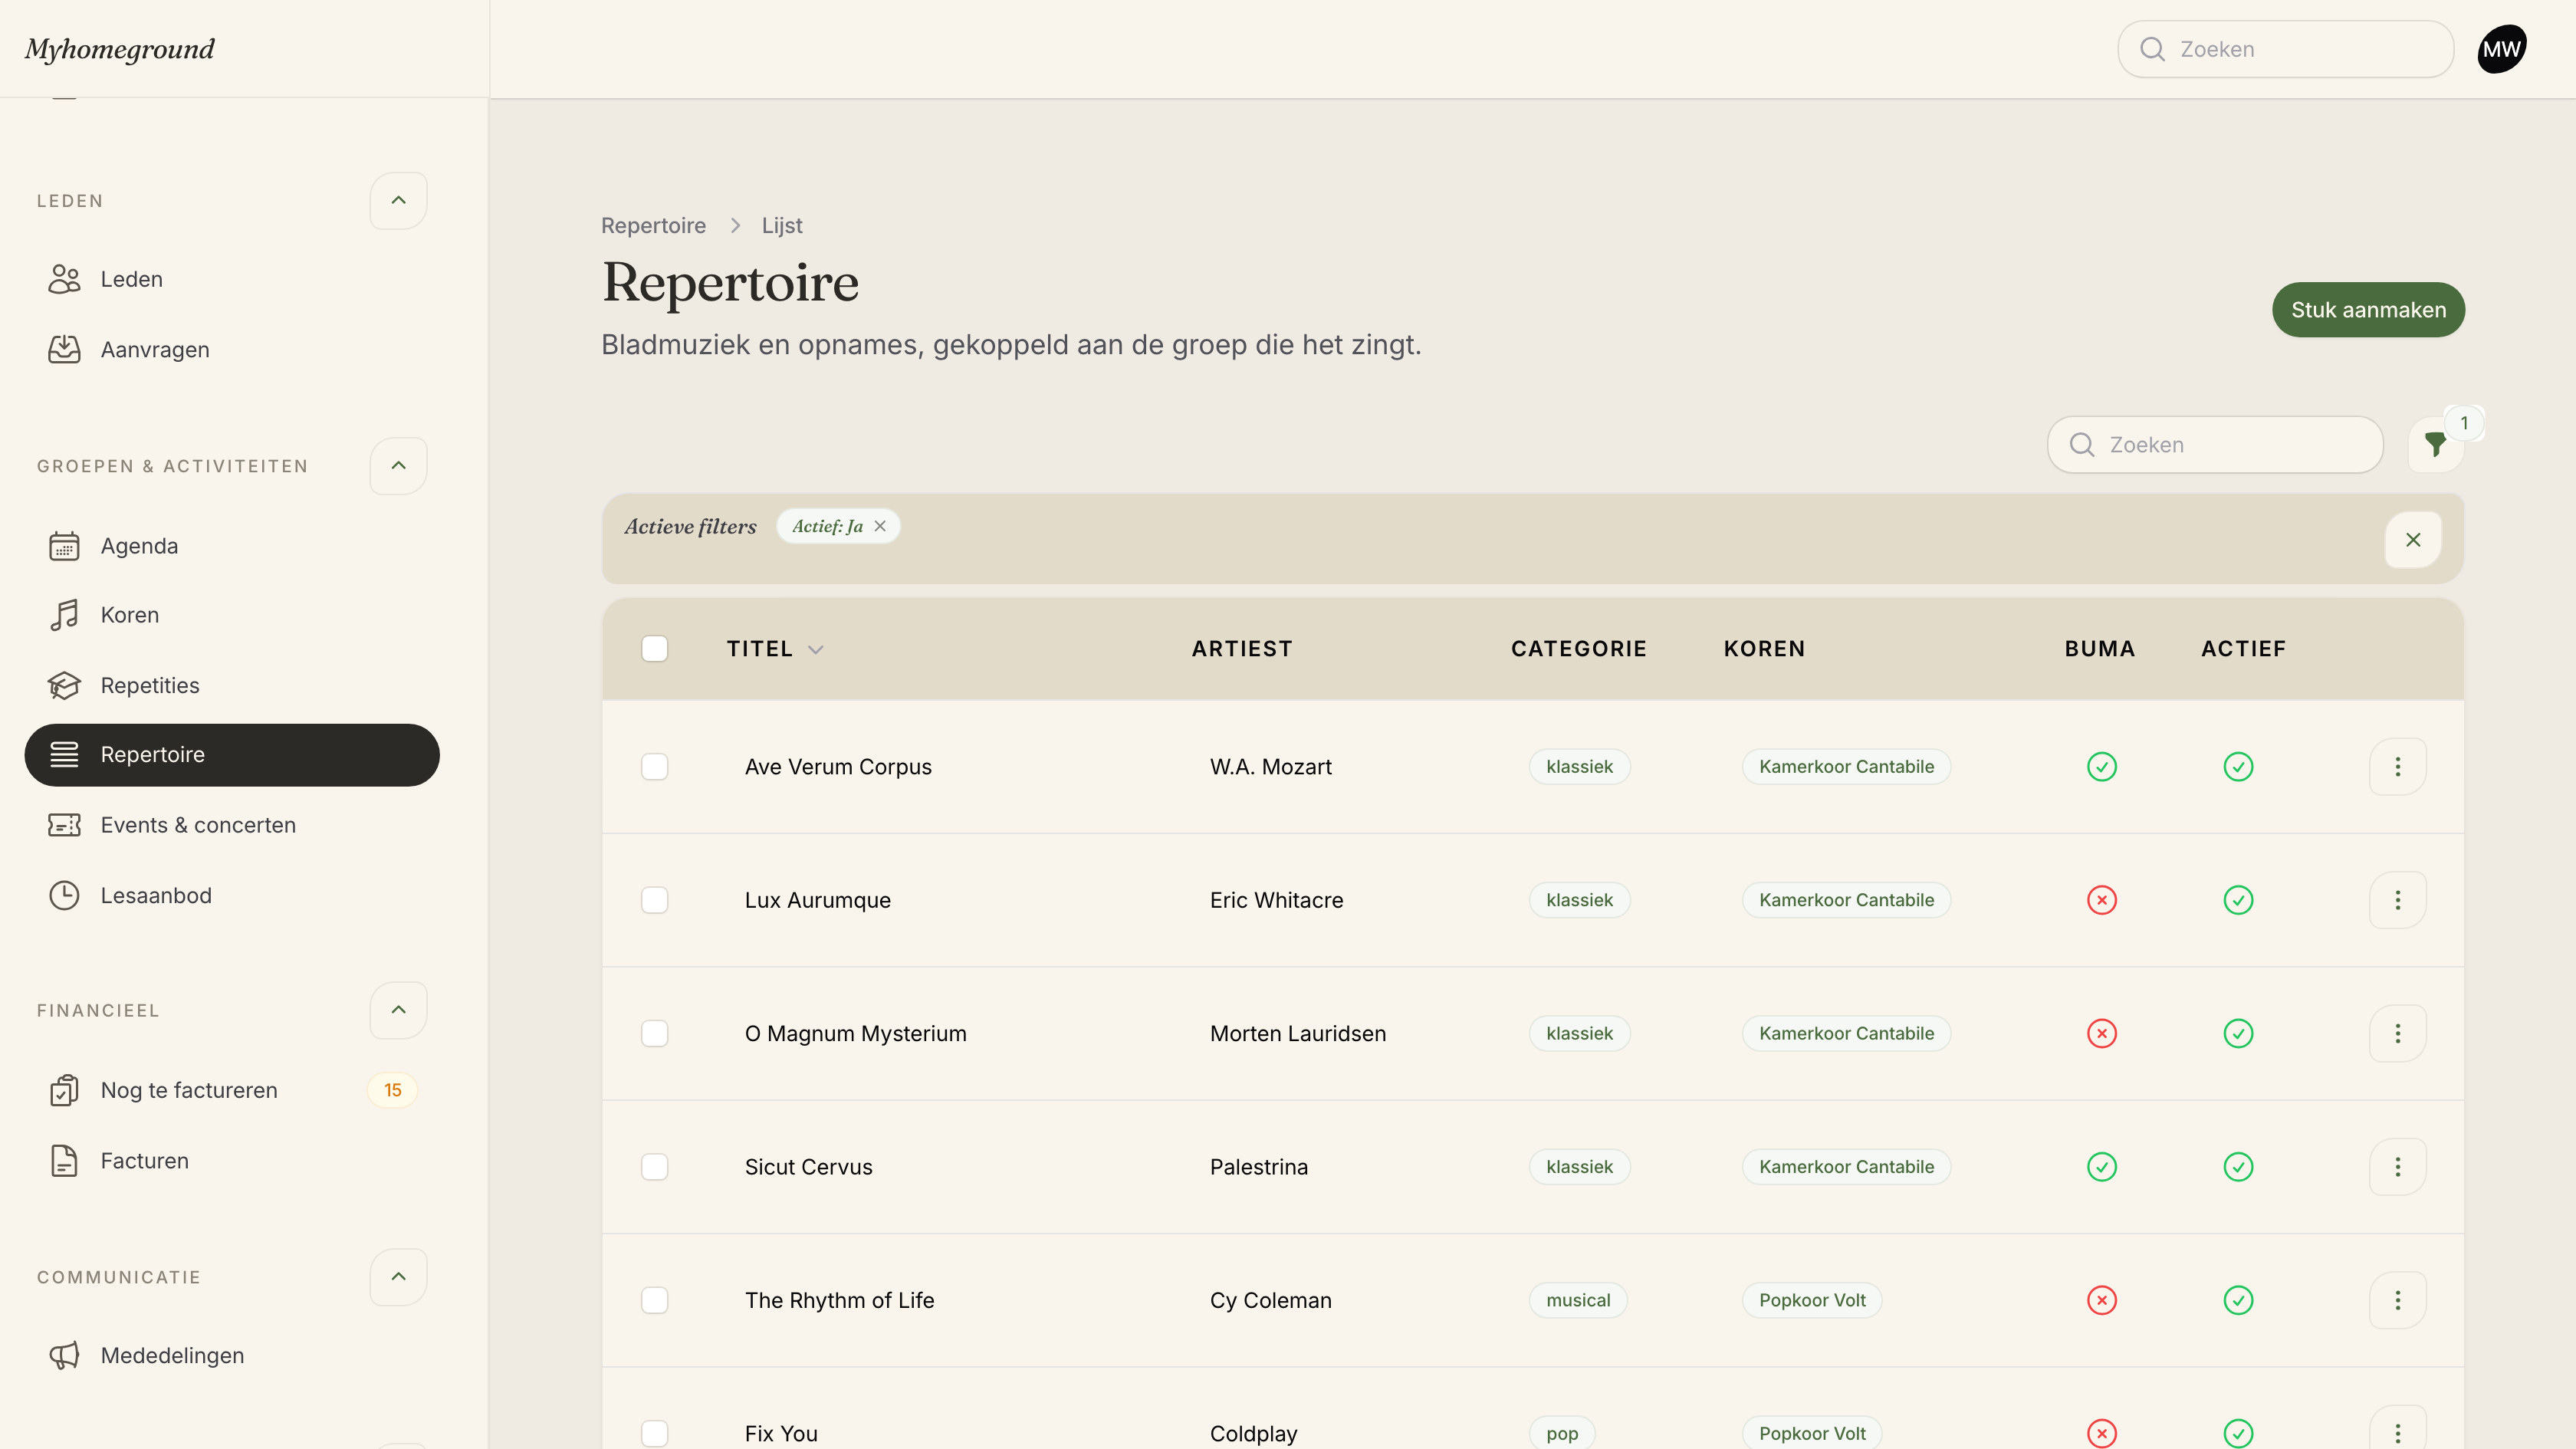Click BUMA cross icon for O Magnum Mysterium
The width and height of the screenshot is (2576, 1449).
[x=2102, y=1033]
